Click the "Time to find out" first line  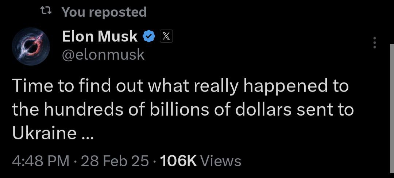click(73, 86)
